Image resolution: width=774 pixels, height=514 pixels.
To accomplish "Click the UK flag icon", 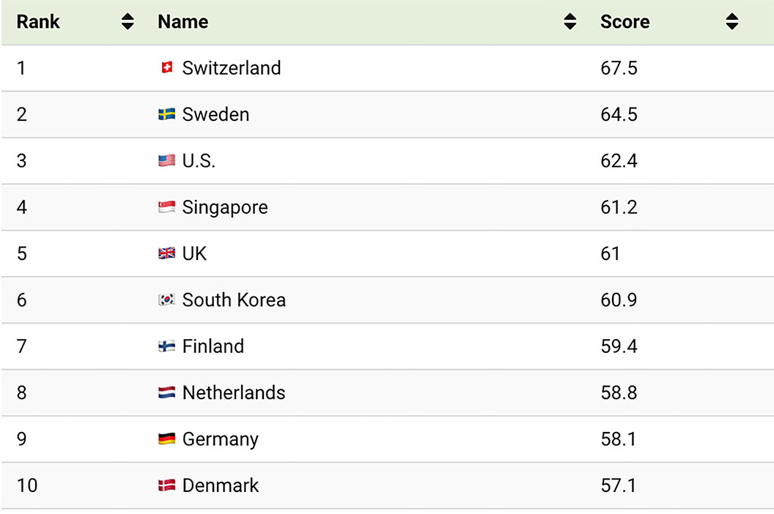I will pos(167,253).
